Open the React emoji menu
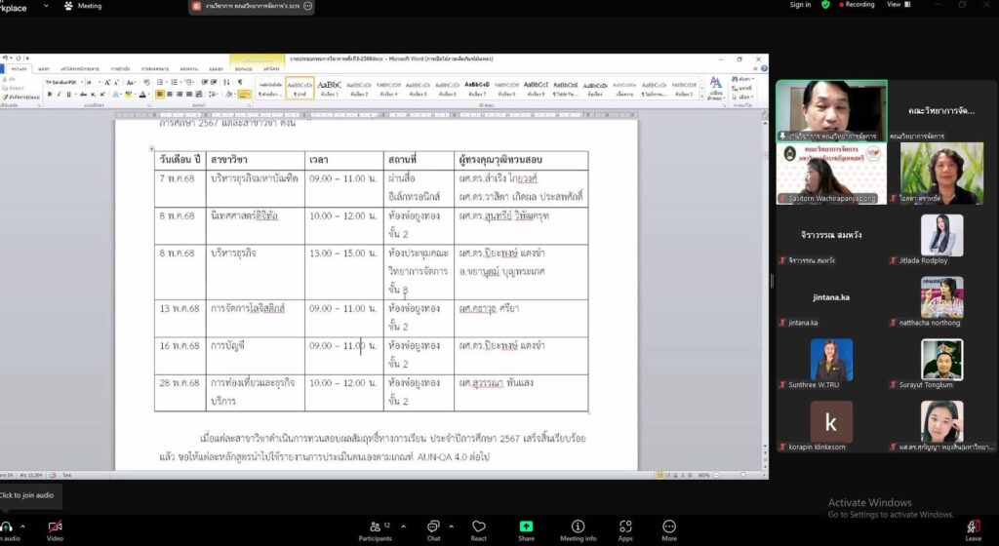The width and height of the screenshot is (999, 546). (x=478, y=527)
